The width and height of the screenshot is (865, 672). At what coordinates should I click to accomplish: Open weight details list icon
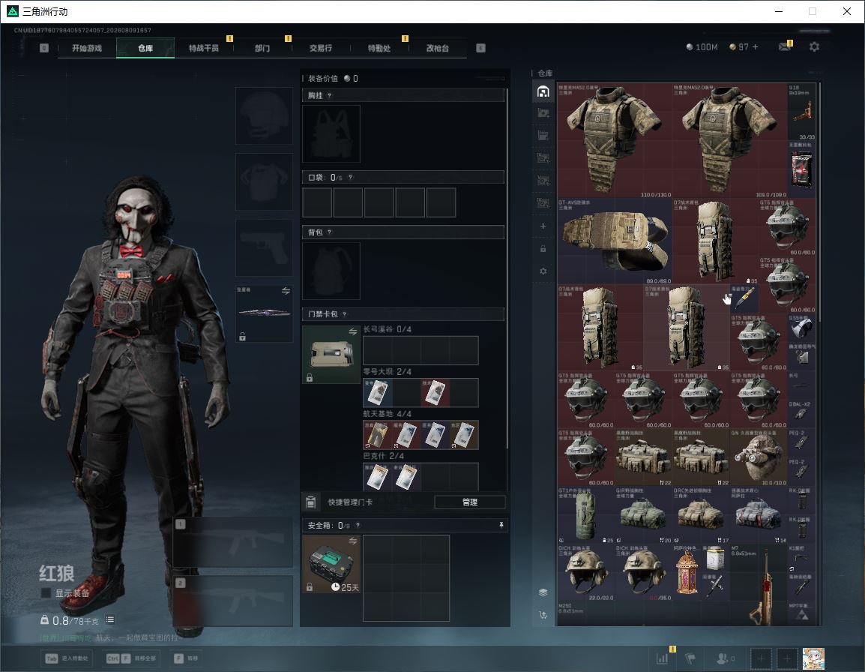click(x=110, y=619)
